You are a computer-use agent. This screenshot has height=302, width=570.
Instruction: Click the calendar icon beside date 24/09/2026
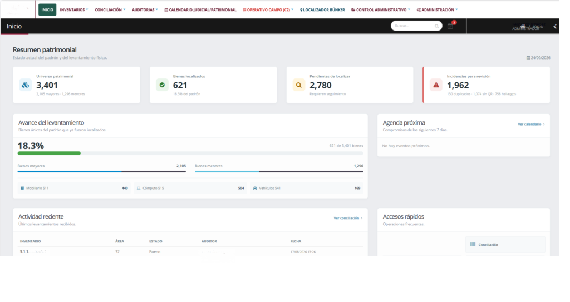click(x=528, y=58)
